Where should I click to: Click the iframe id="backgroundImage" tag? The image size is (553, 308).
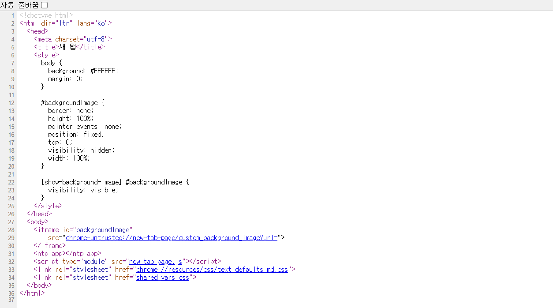[83, 229]
